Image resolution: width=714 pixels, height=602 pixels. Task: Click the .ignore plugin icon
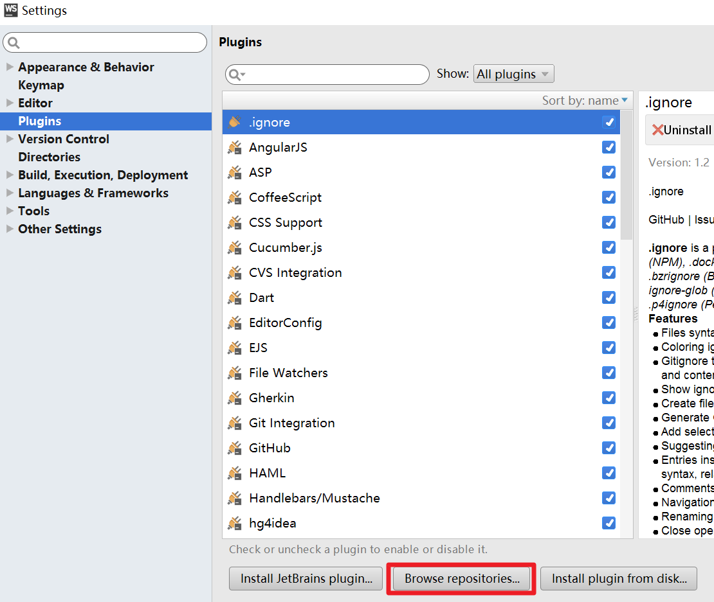tap(235, 122)
